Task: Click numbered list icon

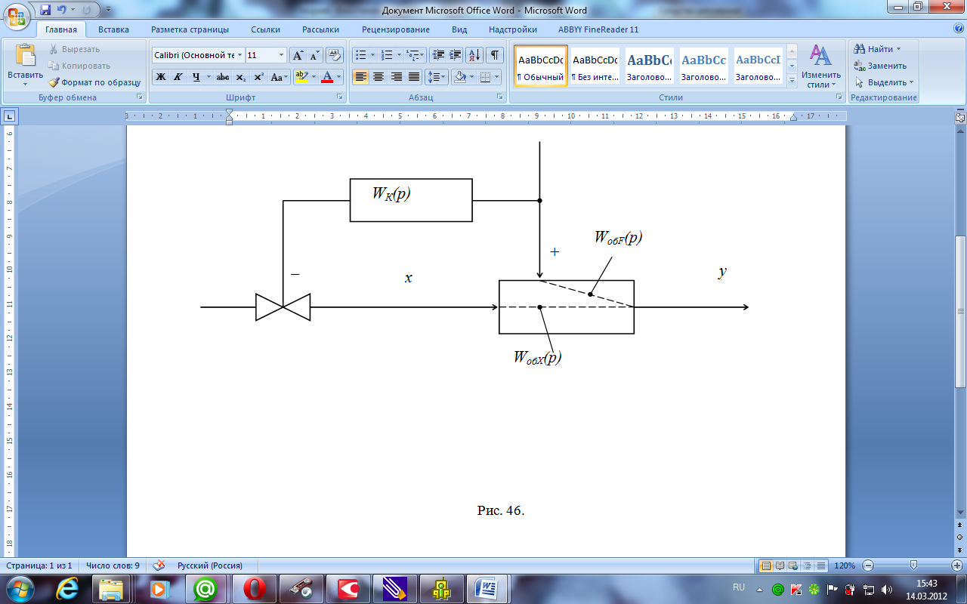Action: pos(388,55)
